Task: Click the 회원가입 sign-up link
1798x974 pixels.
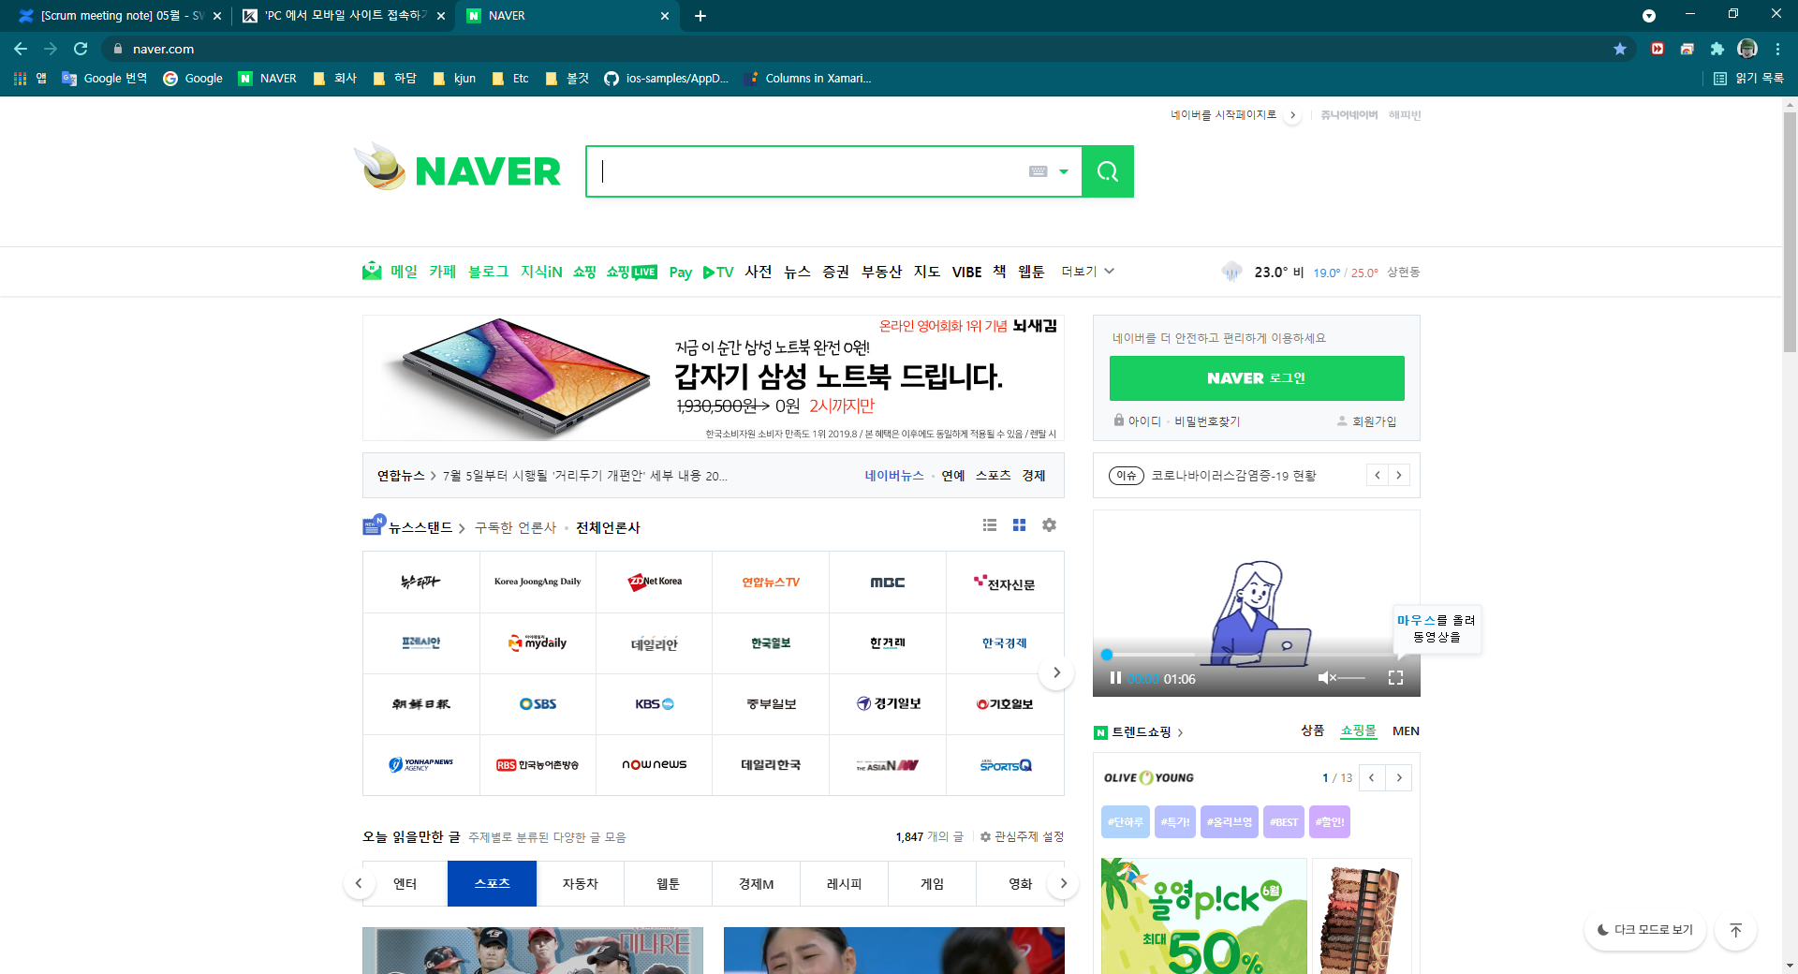Action: pyautogui.click(x=1367, y=421)
